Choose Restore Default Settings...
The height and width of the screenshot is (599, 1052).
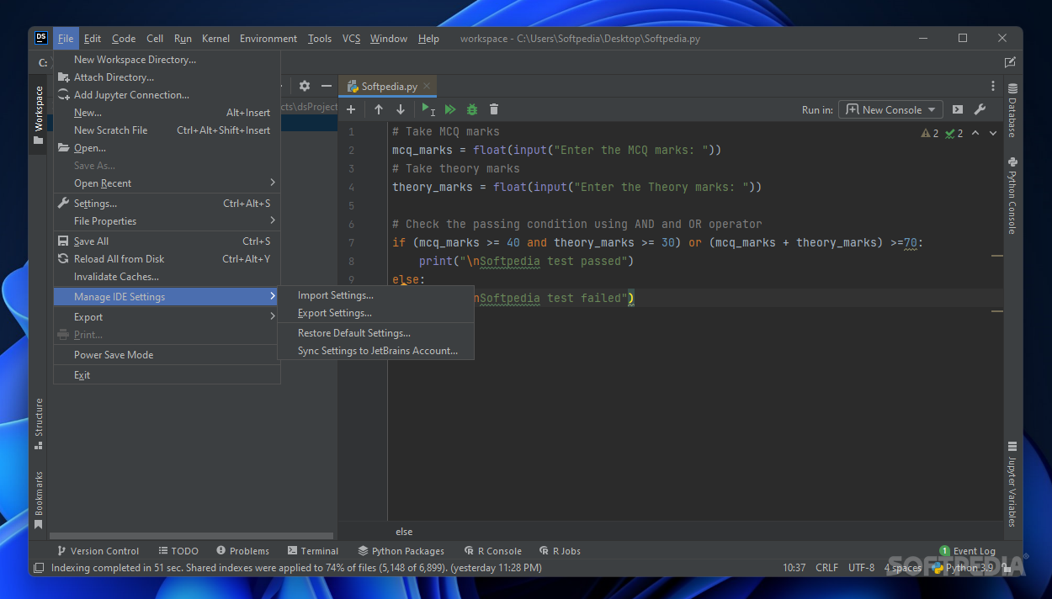click(375, 333)
